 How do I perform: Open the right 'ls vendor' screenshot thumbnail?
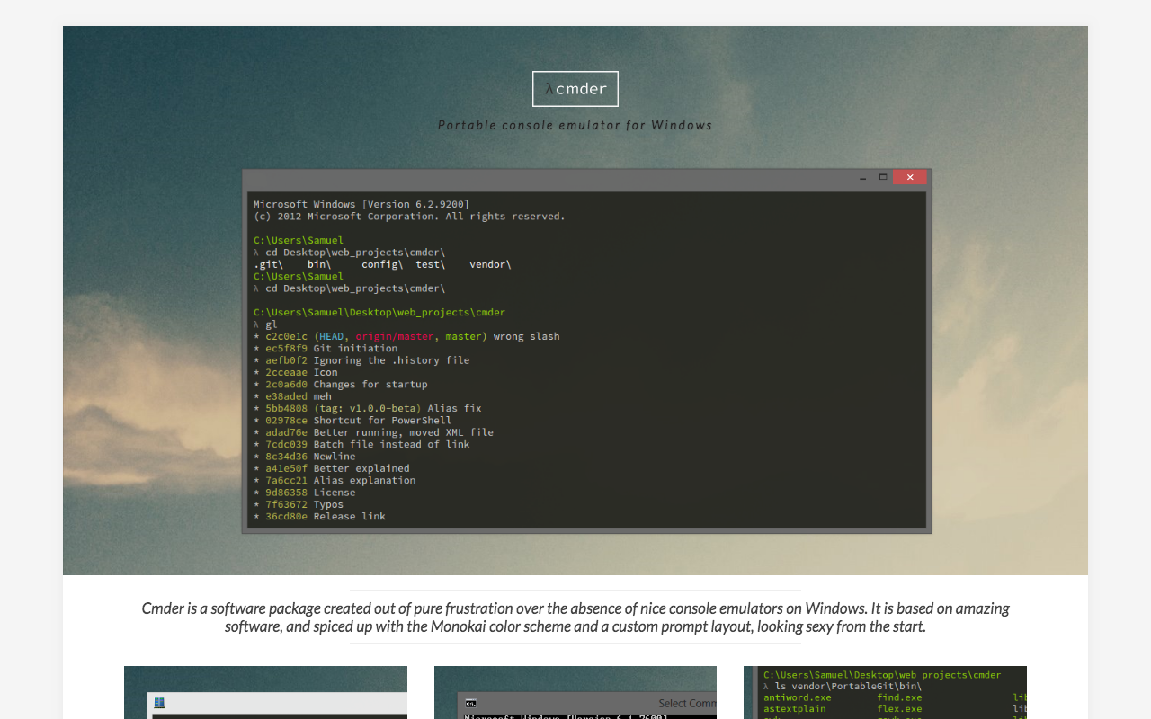885,692
